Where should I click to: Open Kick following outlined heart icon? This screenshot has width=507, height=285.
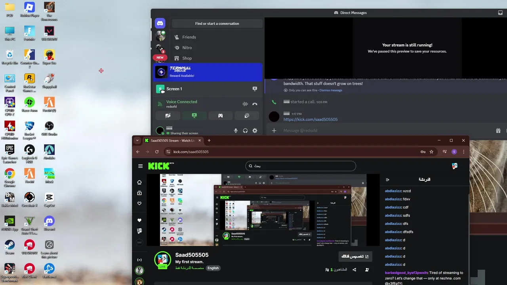[139, 203]
